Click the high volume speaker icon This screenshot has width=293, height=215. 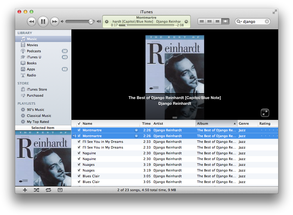[99, 22]
